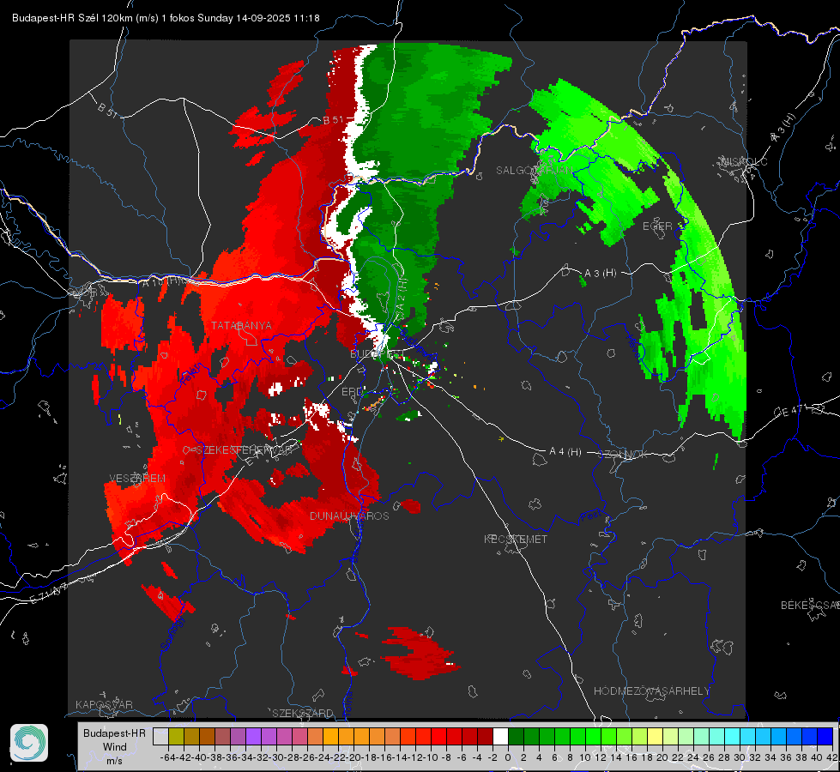Pick the dark red legend swatch at -4

tap(485, 736)
